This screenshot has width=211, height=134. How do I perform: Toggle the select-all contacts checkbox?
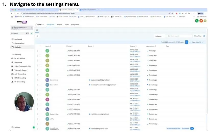pyautogui.click(x=40, y=46)
